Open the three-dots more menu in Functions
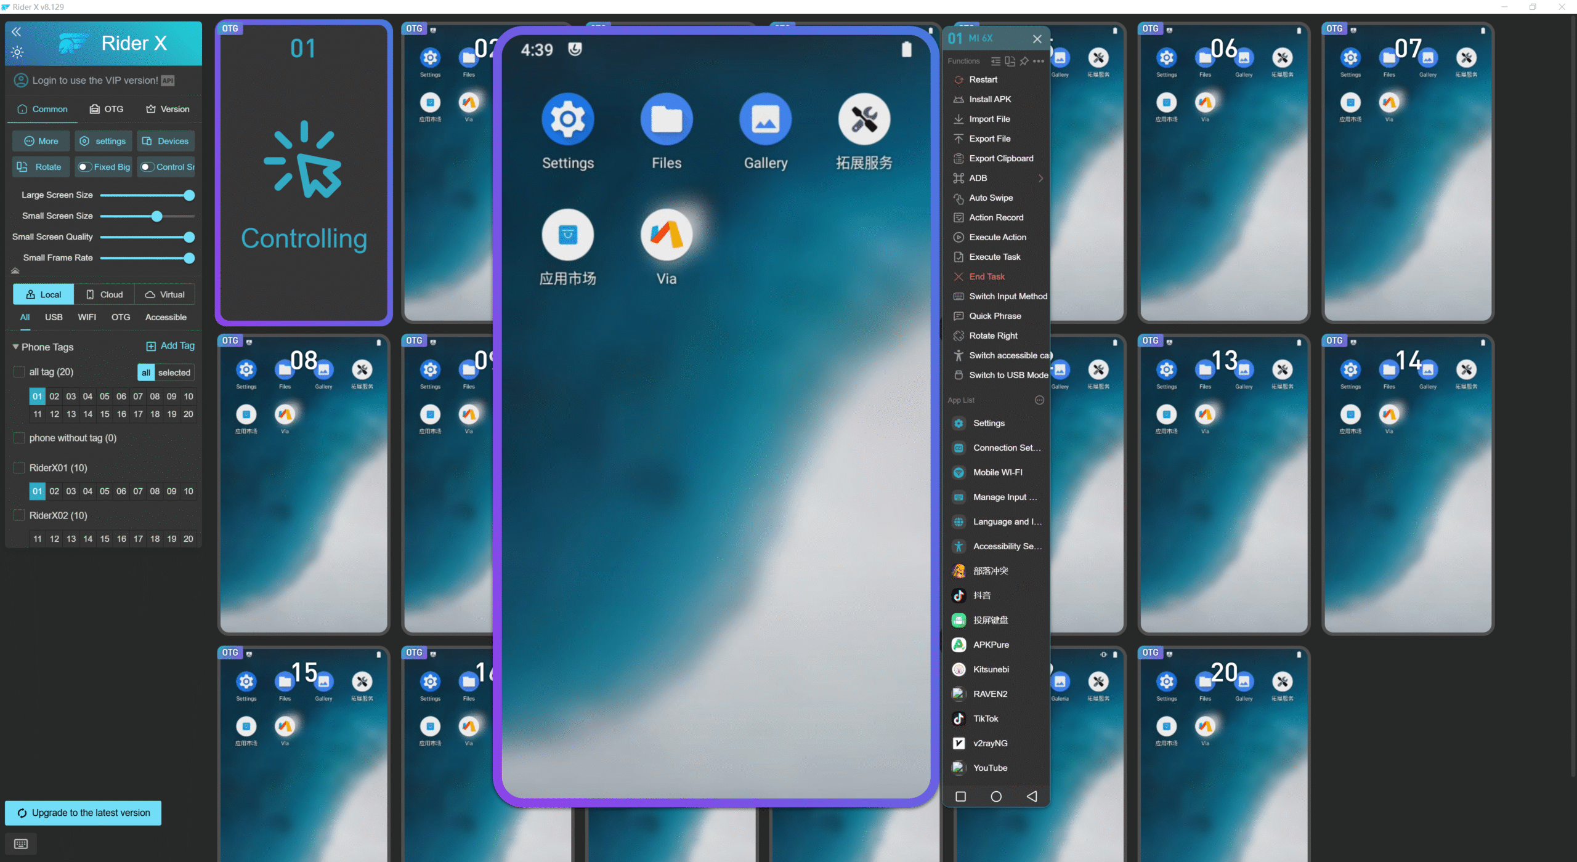The image size is (1577, 862). pyautogui.click(x=1039, y=61)
